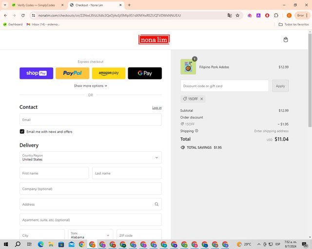Open a new browser tab

[x=129, y=5]
